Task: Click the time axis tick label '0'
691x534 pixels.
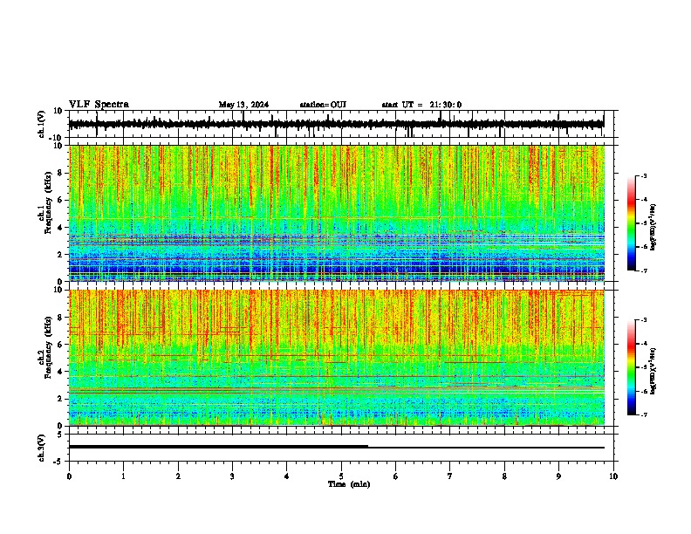Action: [69, 476]
